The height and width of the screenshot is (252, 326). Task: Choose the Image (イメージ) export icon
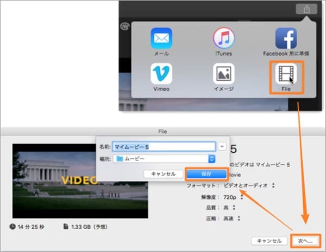pos(223,74)
